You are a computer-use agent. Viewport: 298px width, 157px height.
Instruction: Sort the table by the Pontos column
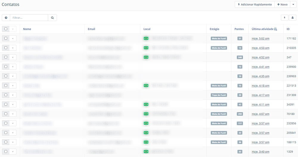[x=239, y=29]
